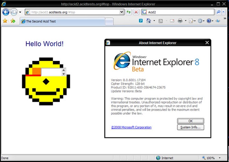229x162 pixels.
Task: Click the Product ID text line
Action: (x=138, y=88)
